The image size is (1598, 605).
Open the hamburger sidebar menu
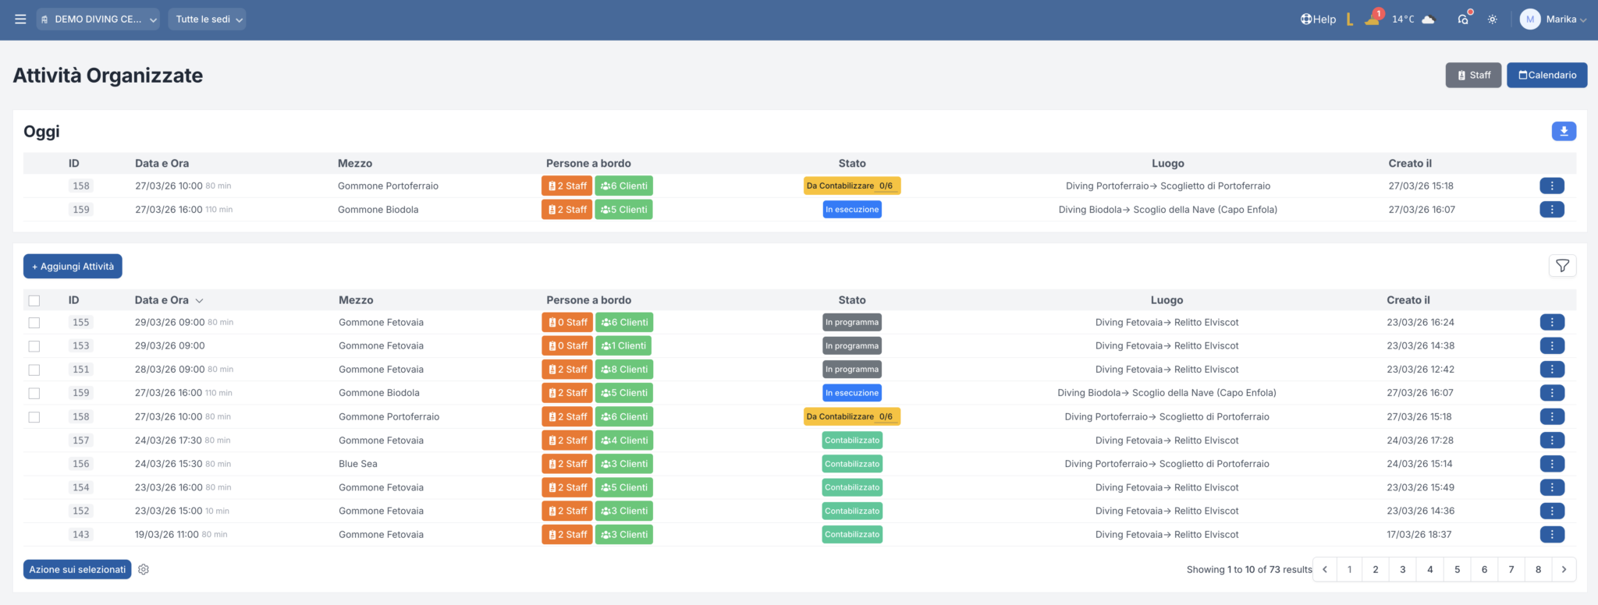20,19
